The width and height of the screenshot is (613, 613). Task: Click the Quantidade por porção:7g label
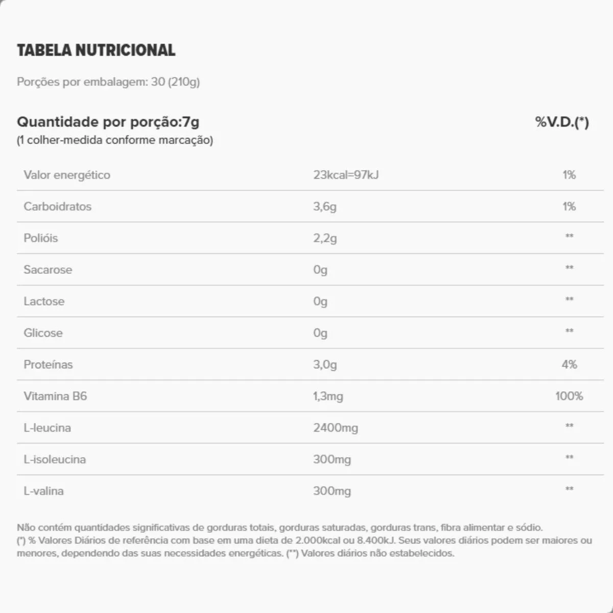tap(108, 122)
